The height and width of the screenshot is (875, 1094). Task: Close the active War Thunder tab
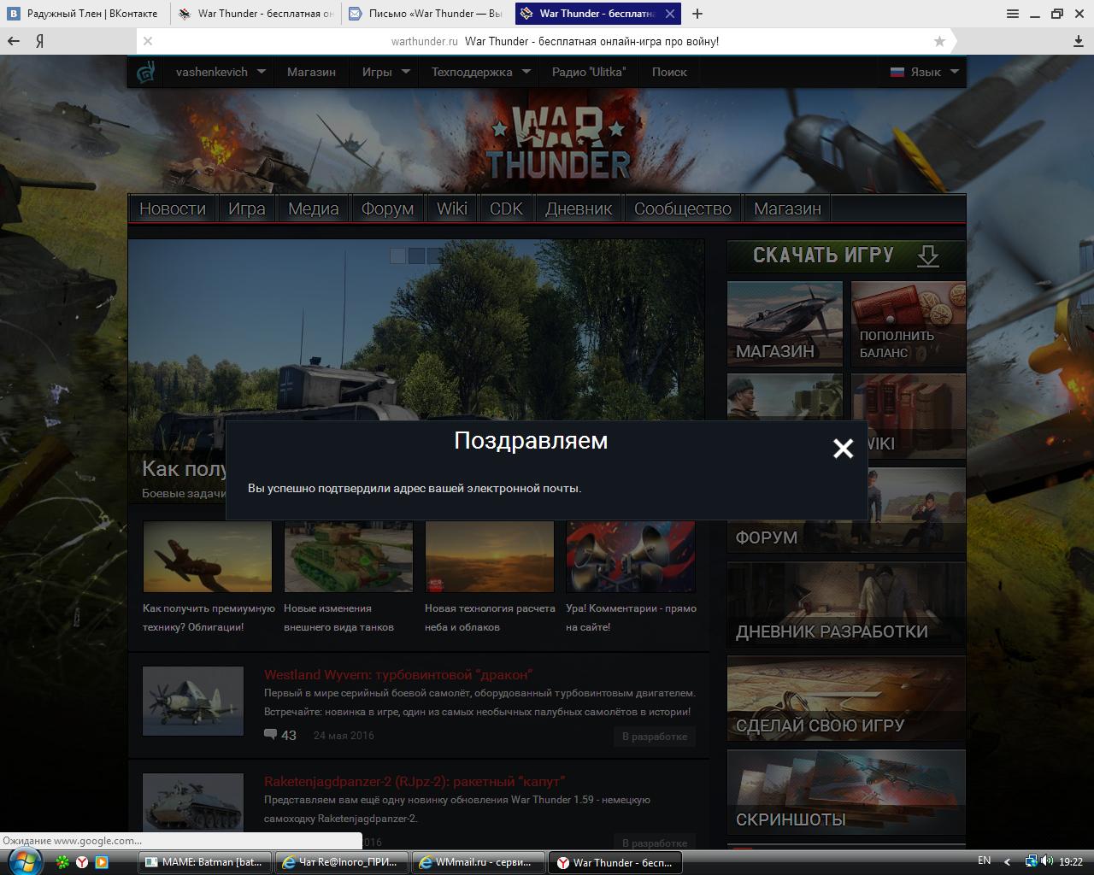670,14
